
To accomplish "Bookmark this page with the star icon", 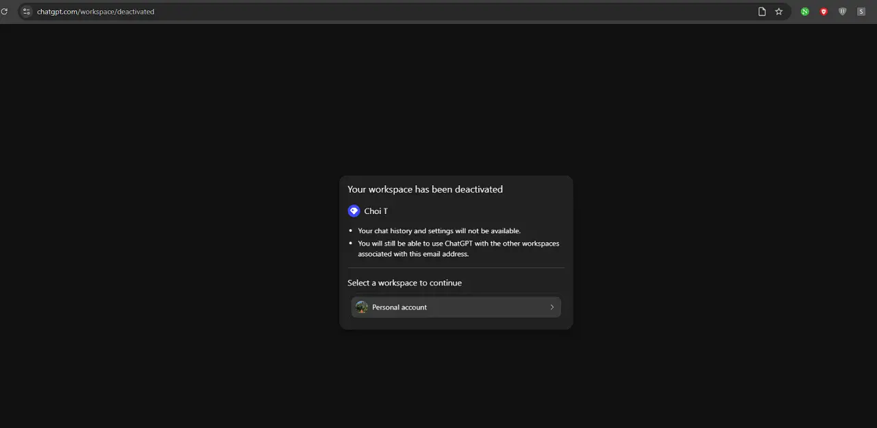I will pyautogui.click(x=779, y=12).
